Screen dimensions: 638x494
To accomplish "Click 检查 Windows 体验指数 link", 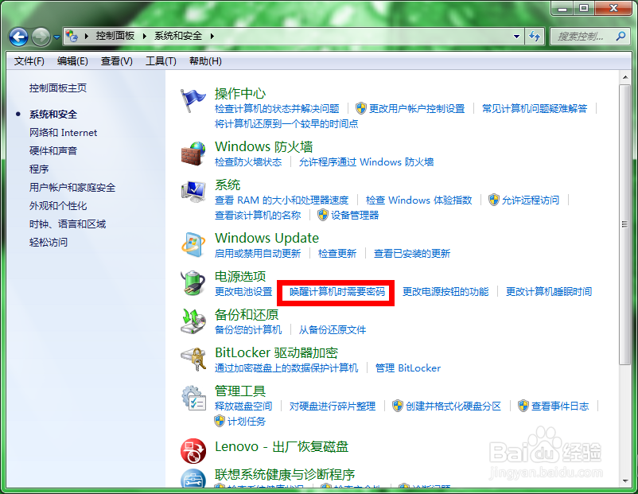I will 418,200.
